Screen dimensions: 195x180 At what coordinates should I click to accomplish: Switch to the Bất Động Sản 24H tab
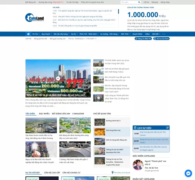[x=61, y=114]
